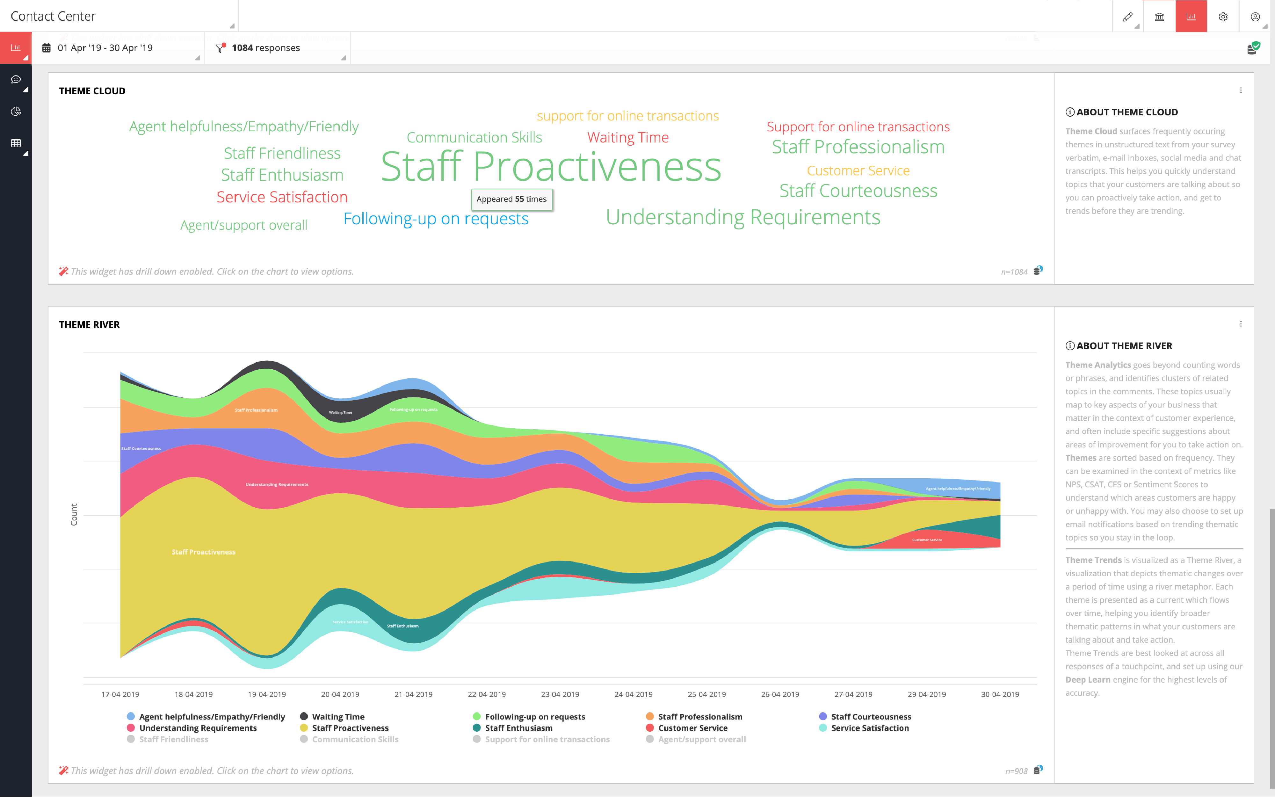Open Theme River three-dot options menu
Viewport: 1275px width, 797px height.
click(x=1241, y=324)
